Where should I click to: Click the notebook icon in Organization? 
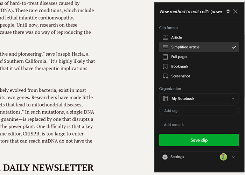[x=165, y=99]
